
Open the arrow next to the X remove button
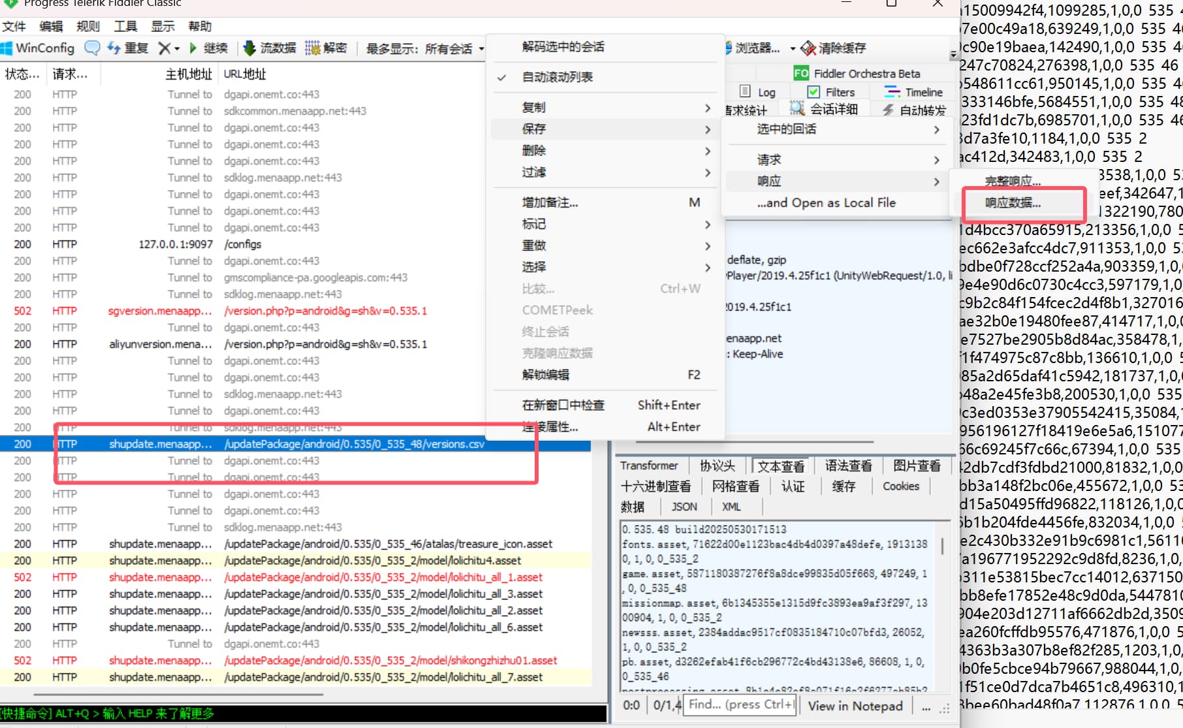(177, 48)
